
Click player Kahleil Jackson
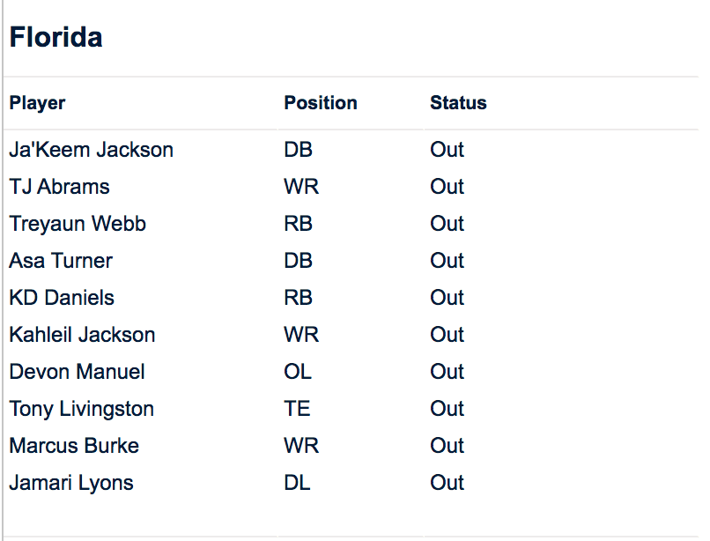82,335
